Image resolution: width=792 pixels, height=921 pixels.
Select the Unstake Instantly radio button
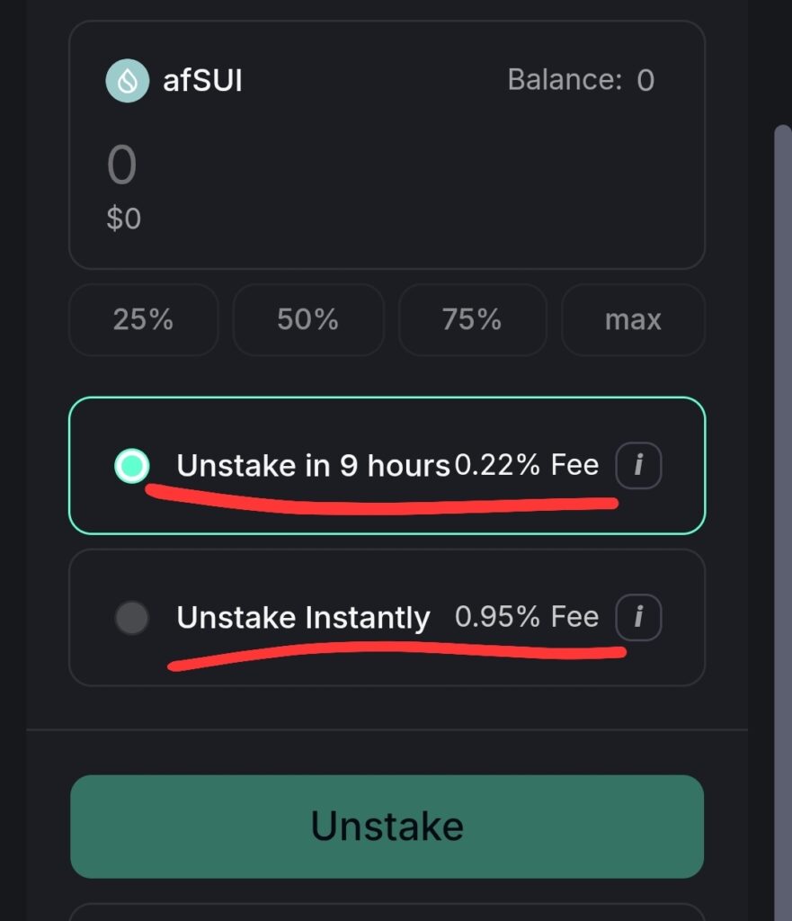132,618
